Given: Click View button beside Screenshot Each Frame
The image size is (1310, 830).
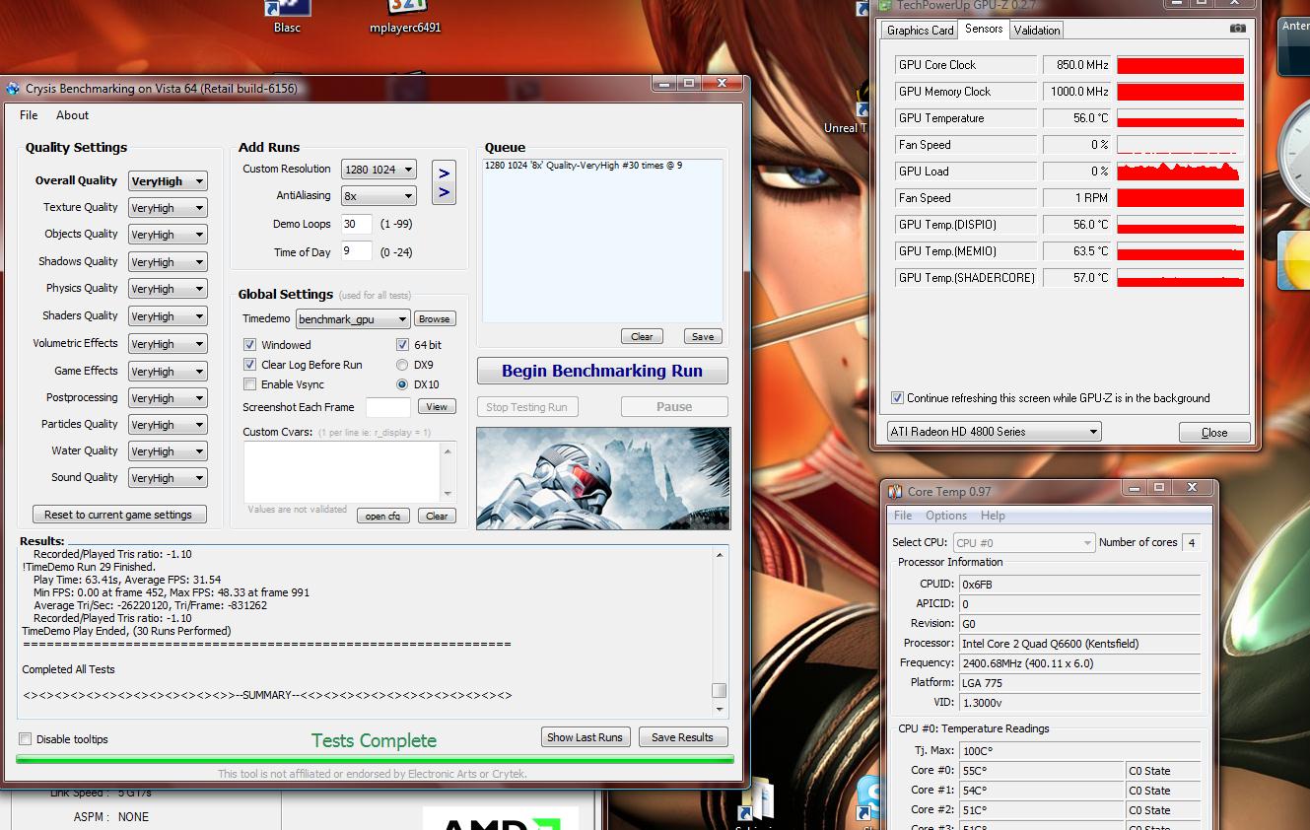Looking at the screenshot, I should pyautogui.click(x=437, y=407).
